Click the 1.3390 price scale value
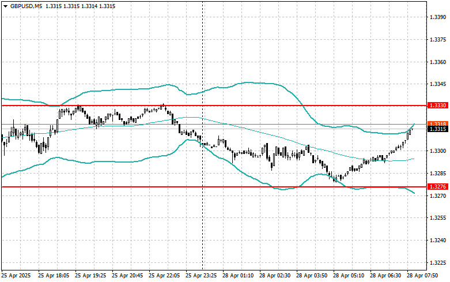 [438, 17]
